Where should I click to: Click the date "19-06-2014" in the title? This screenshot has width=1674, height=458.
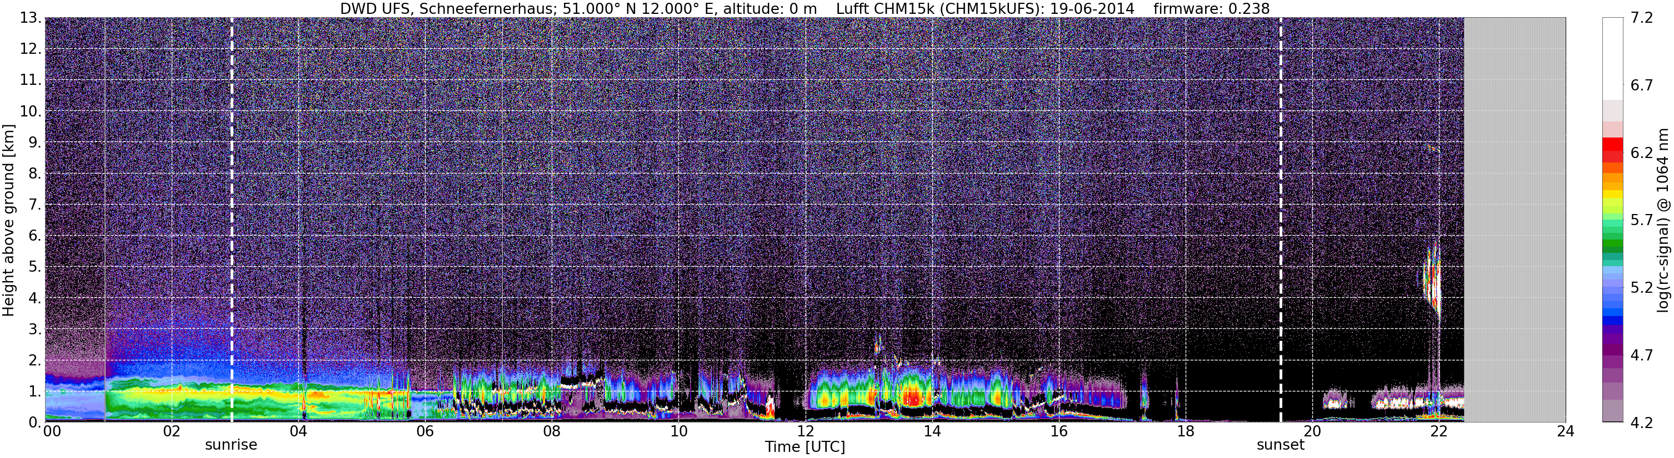[1092, 8]
